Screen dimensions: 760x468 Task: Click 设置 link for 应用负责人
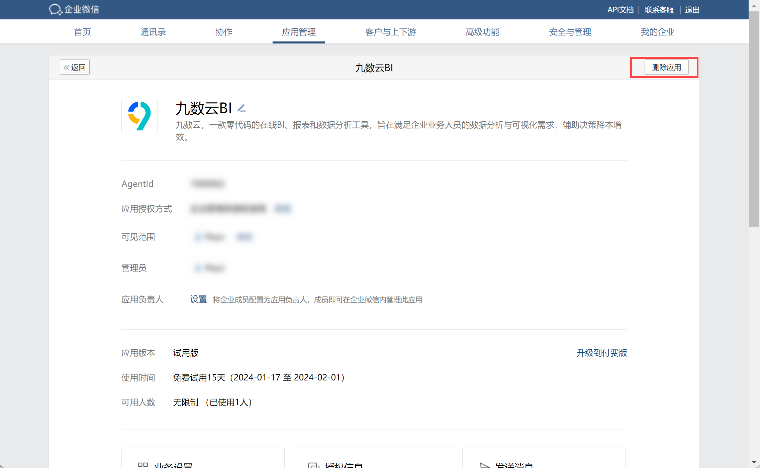pyautogui.click(x=198, y=299)
